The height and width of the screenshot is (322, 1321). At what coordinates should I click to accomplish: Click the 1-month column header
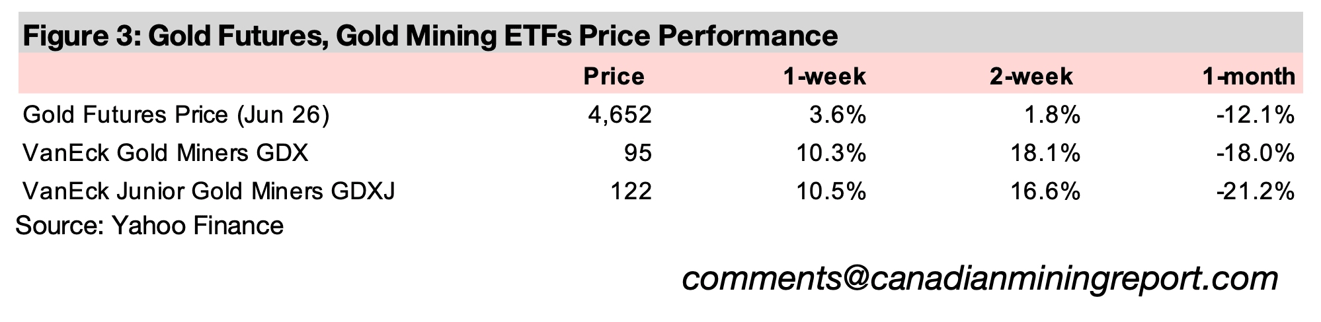(x=1248, y=77)
